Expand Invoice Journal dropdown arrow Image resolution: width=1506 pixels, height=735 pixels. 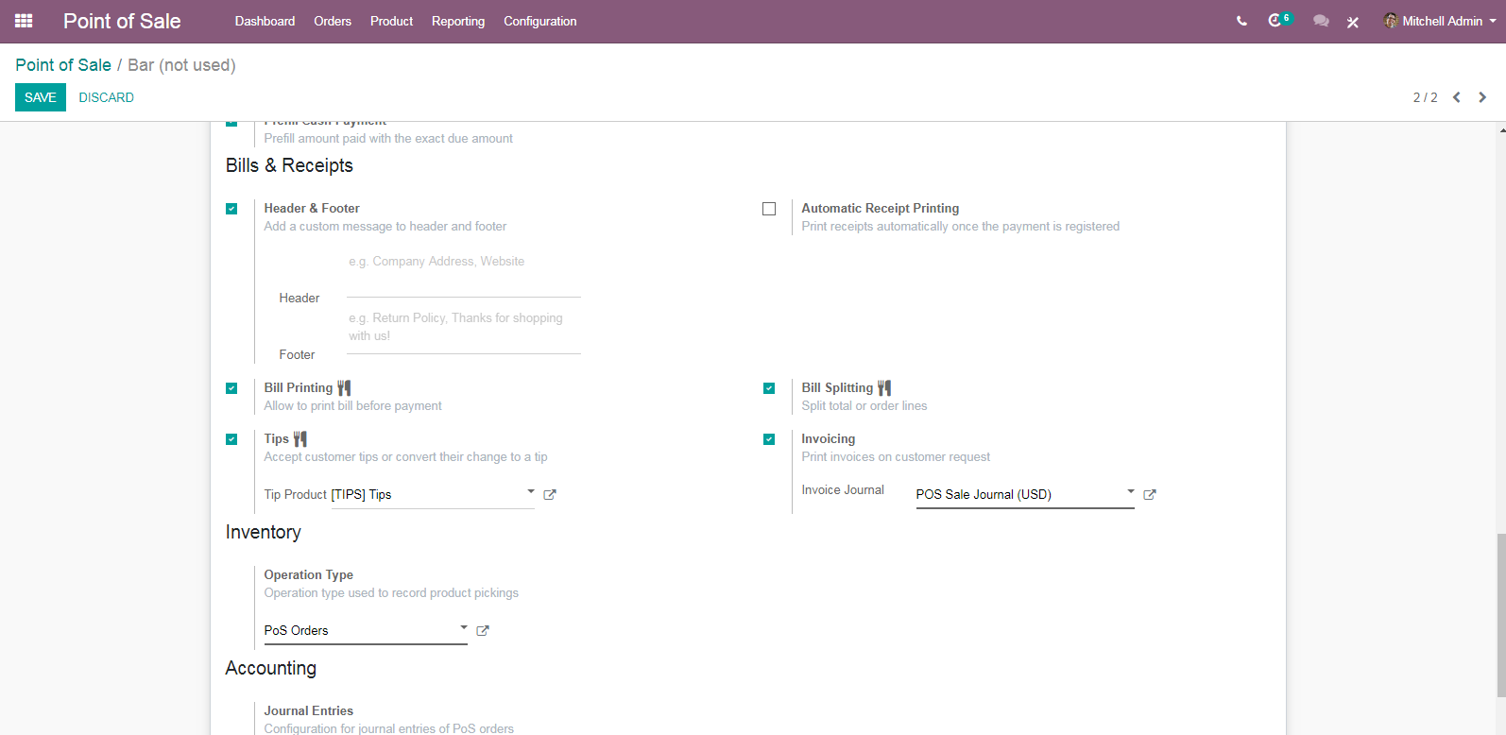coord(1131,491)
